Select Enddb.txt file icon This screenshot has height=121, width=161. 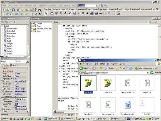coord(147,83)
